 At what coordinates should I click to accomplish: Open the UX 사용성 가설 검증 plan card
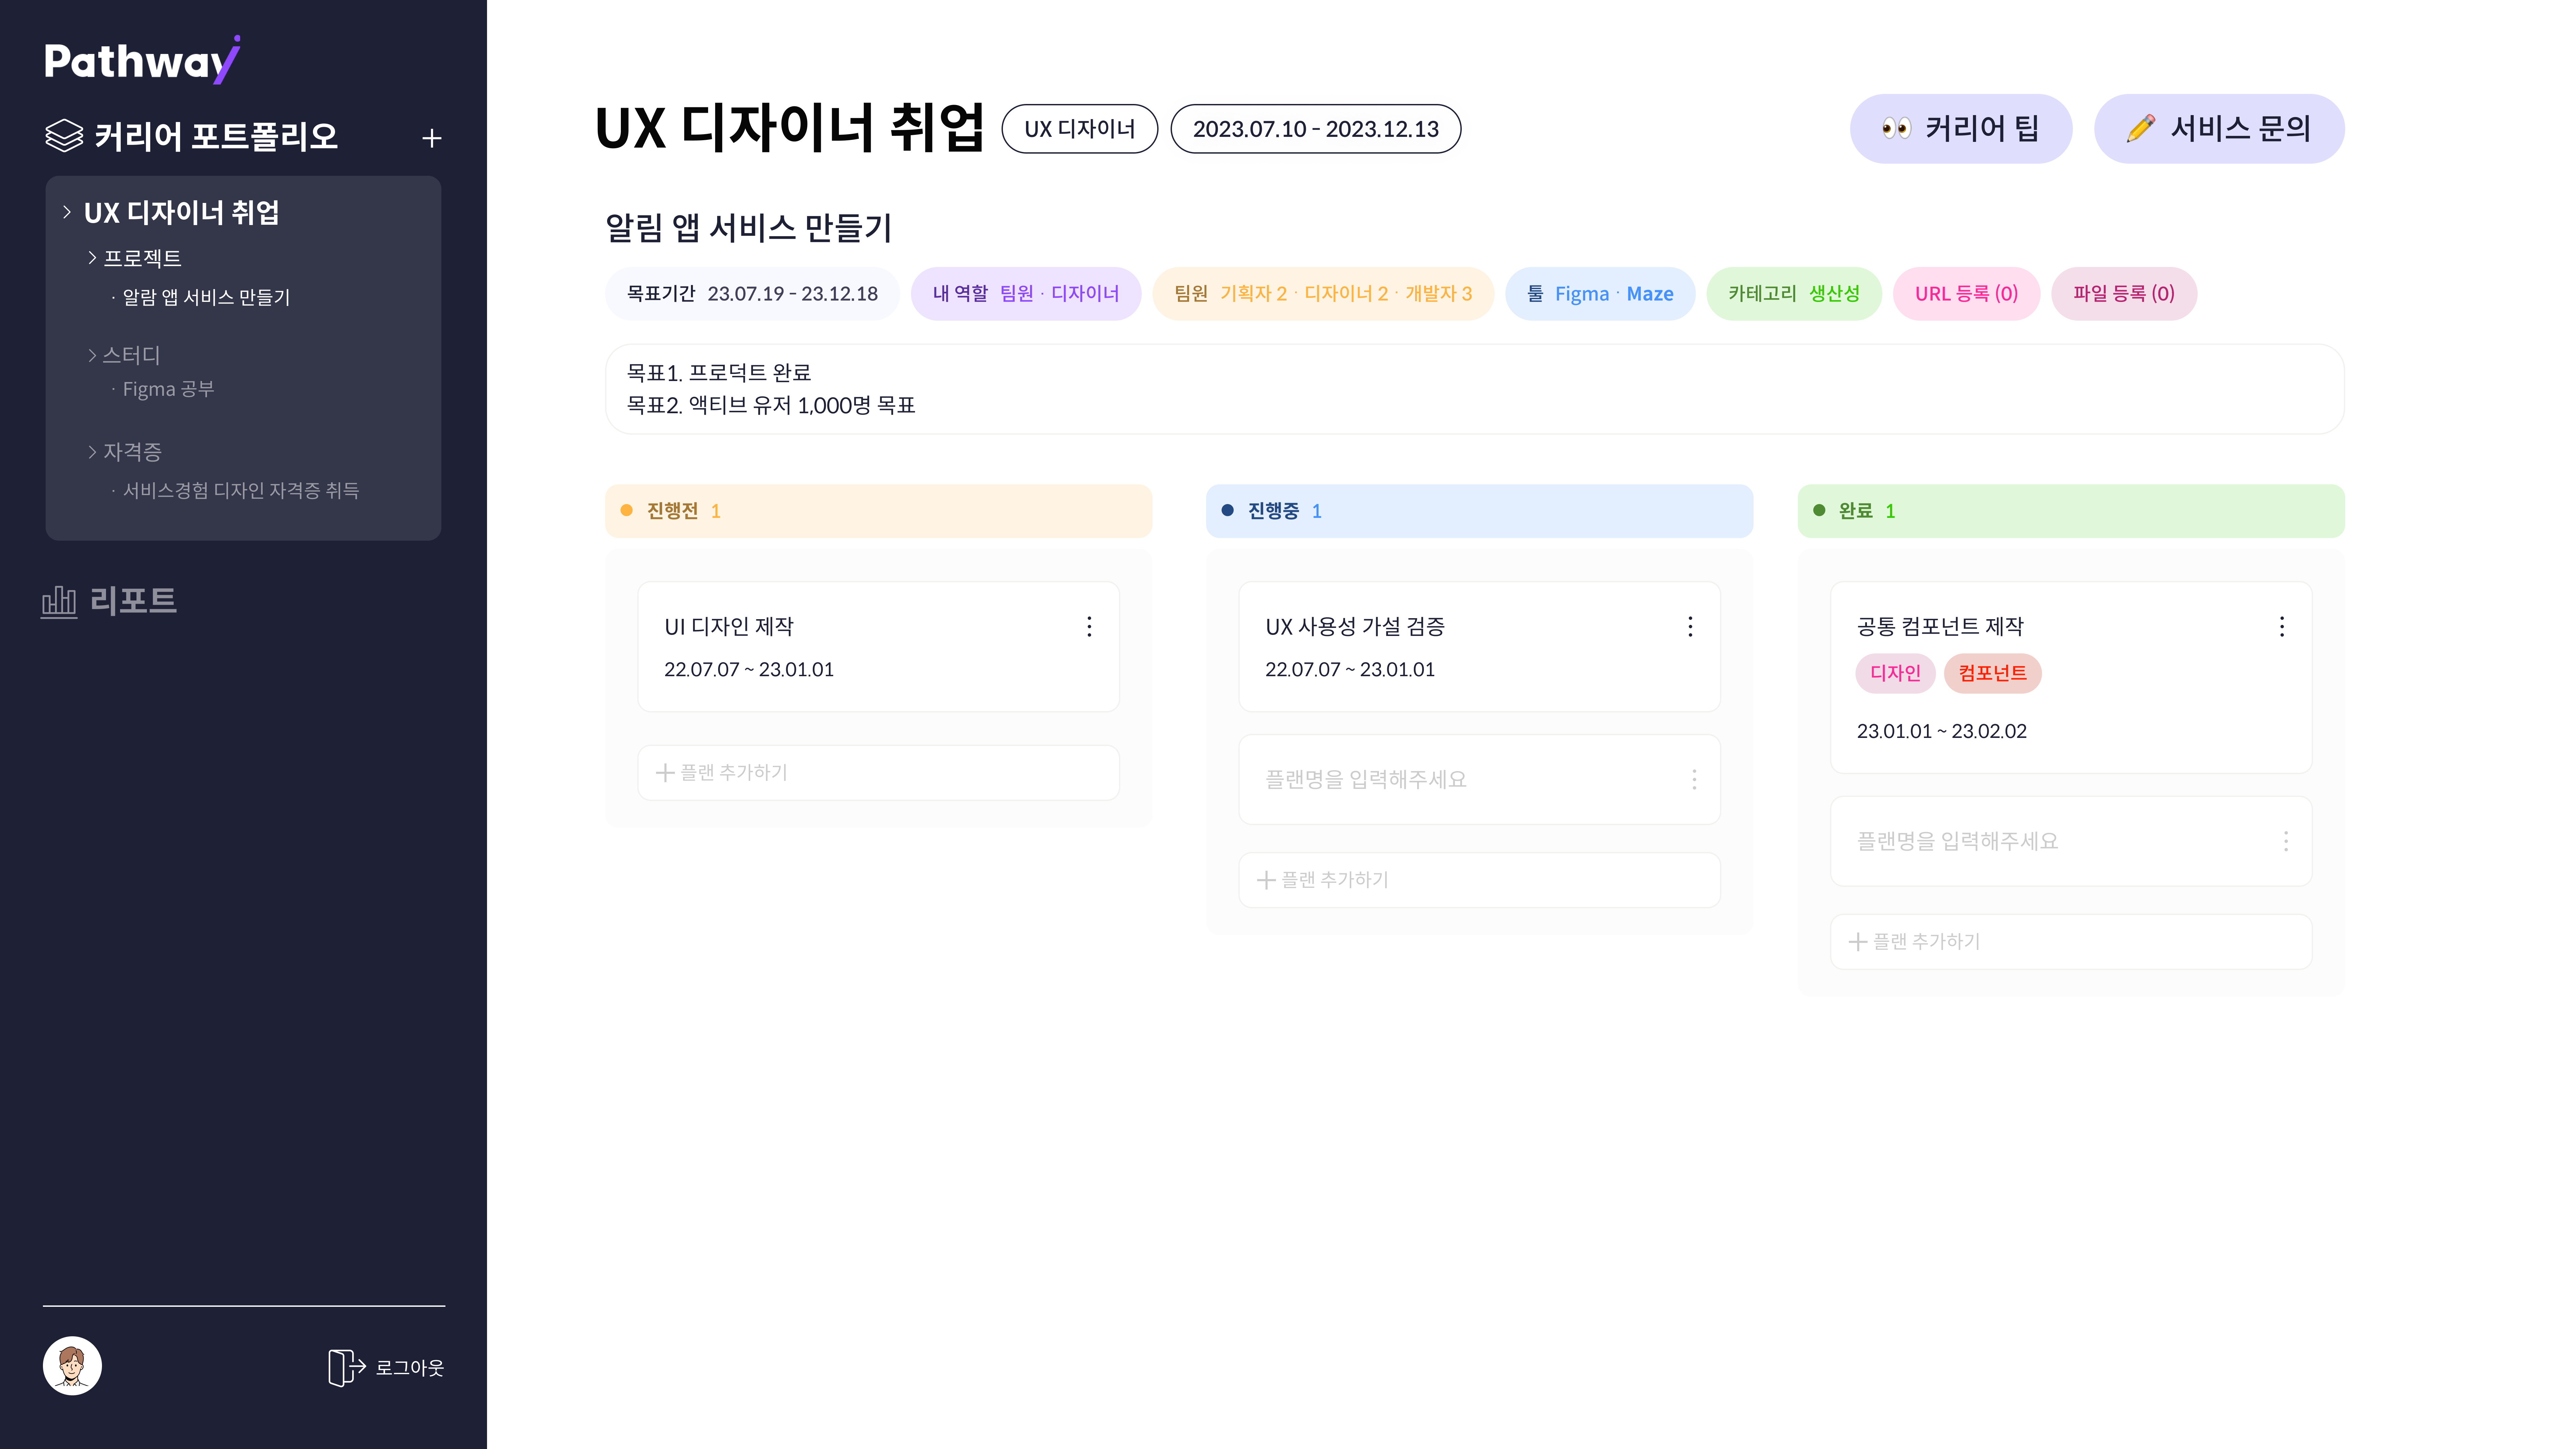click(1479, 647)
